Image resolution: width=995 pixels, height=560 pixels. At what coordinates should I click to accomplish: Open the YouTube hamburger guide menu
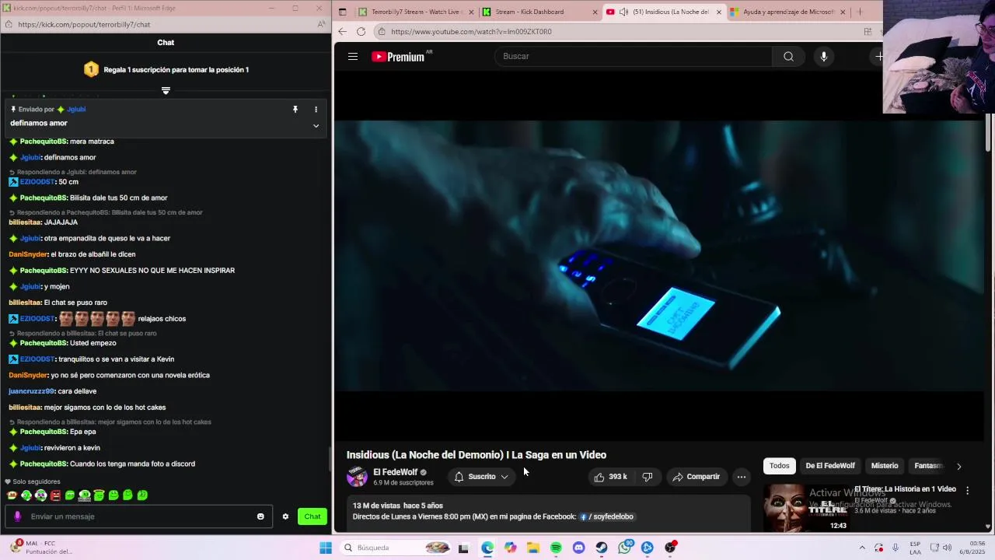353,56
